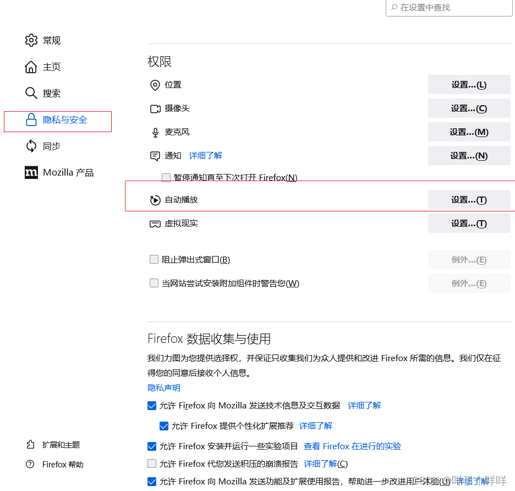Click the 摄像头 label text

click(177, 108)
